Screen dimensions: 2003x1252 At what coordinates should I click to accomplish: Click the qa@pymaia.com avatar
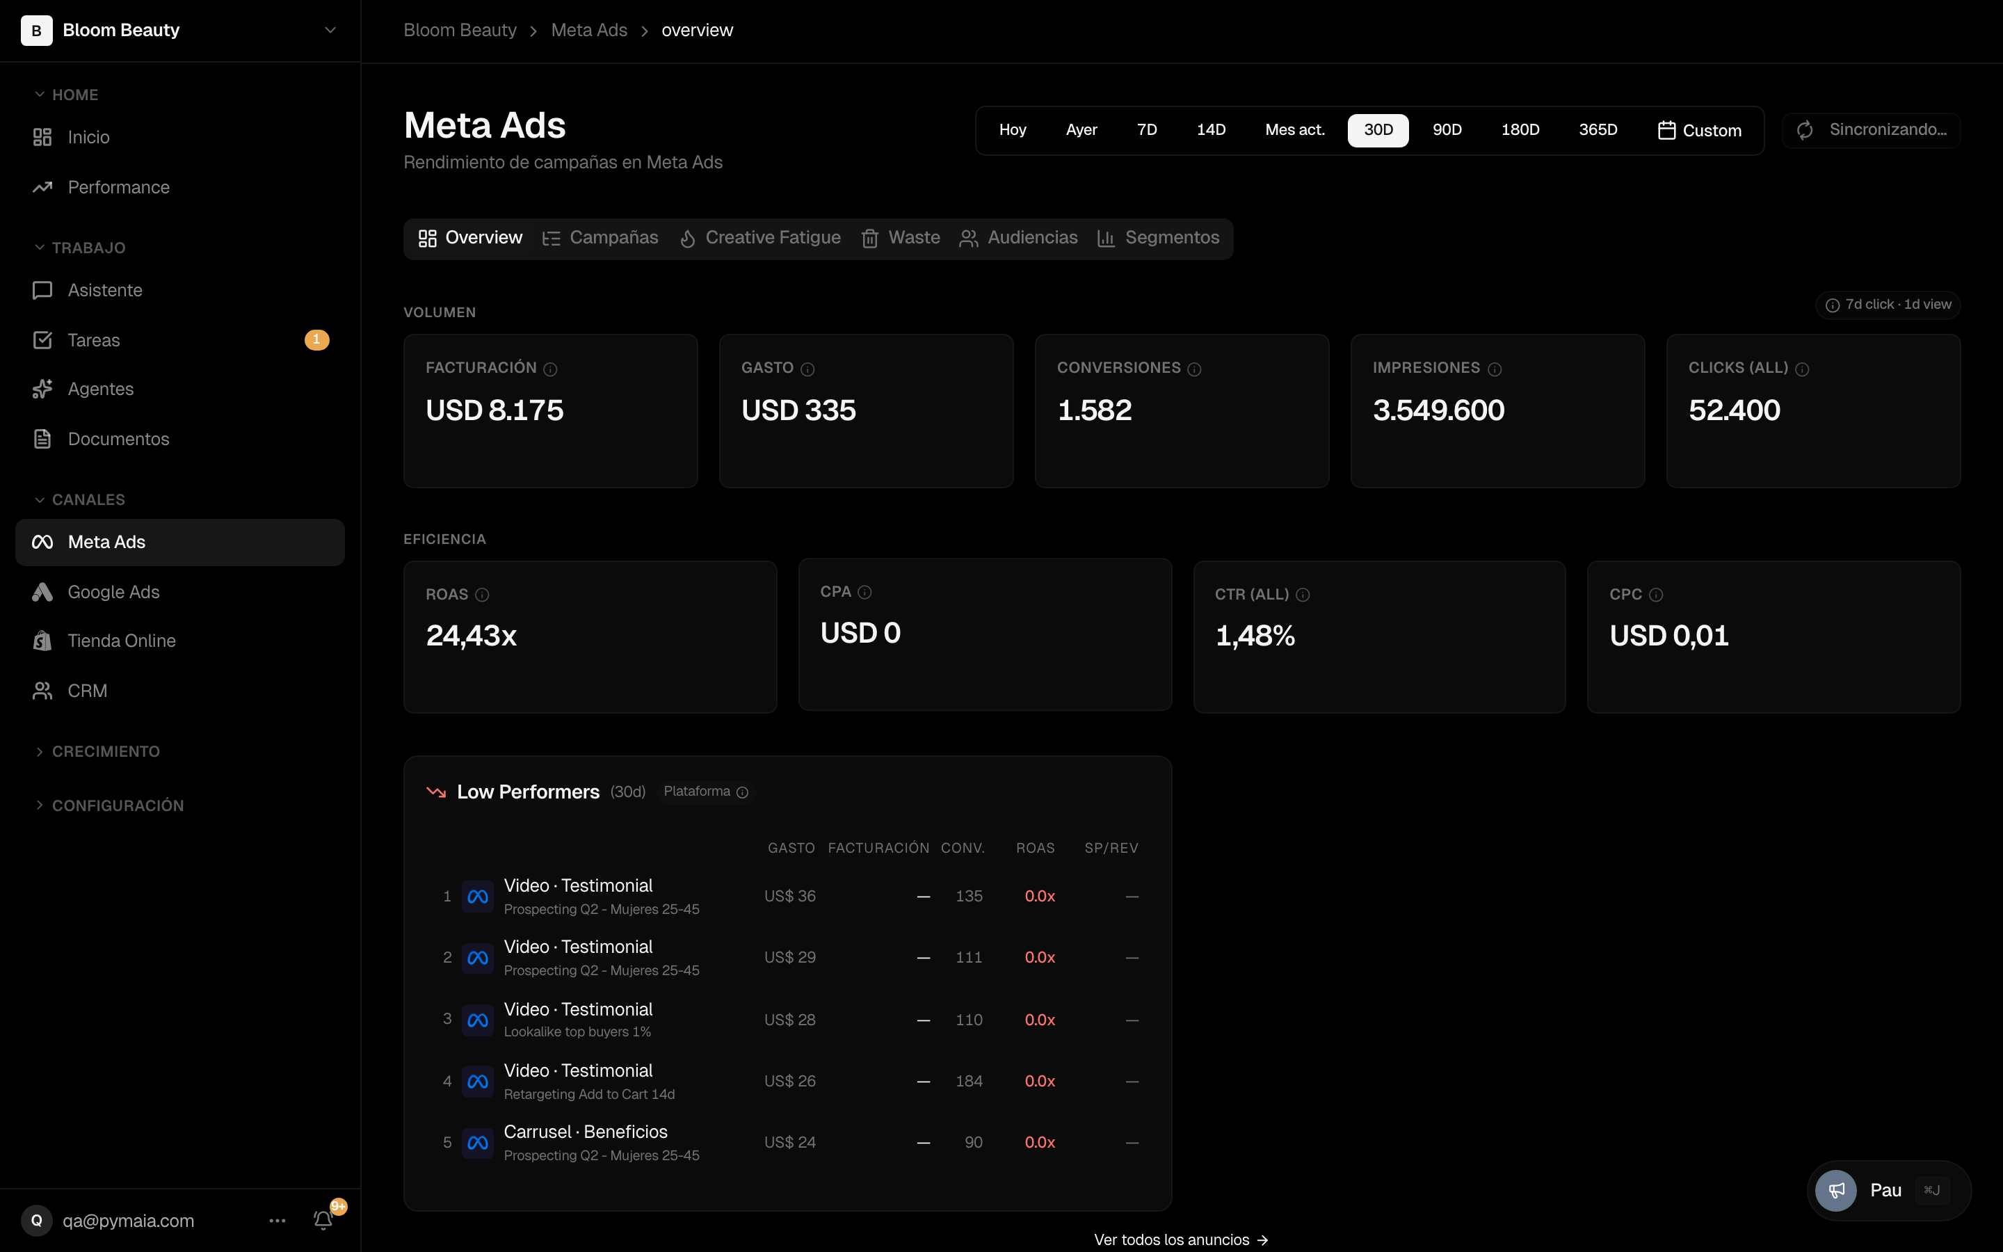[36, 1221]
